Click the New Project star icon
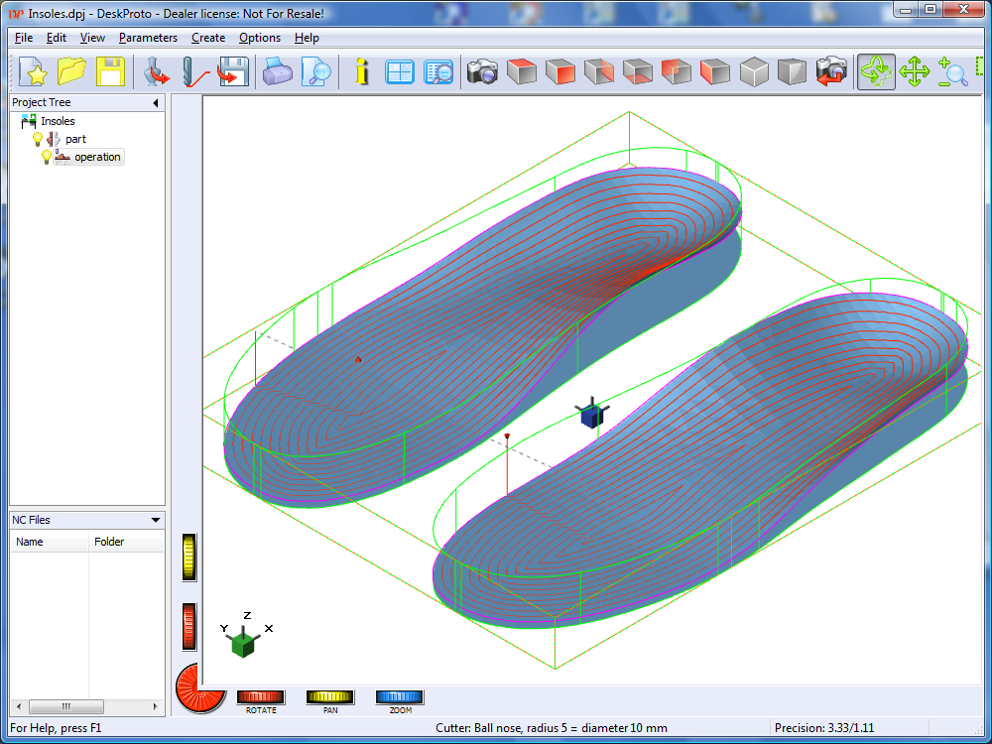992x744 pixels. (36, 72)
